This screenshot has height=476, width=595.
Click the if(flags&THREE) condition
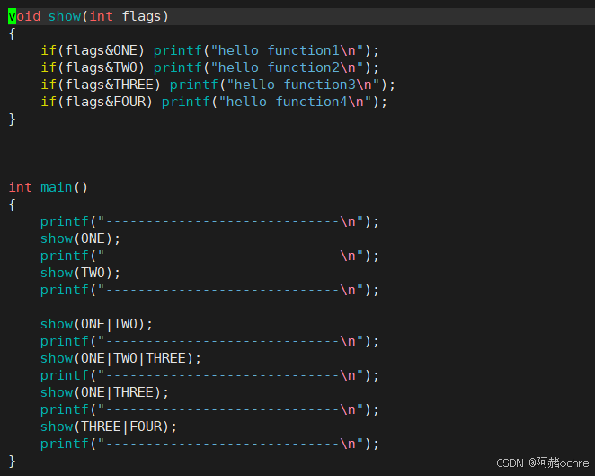tap(101, 85)
